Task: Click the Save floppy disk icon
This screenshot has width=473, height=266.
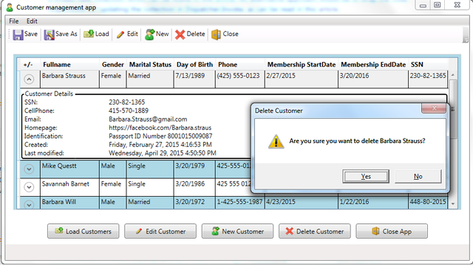Action: pos(18,35)
